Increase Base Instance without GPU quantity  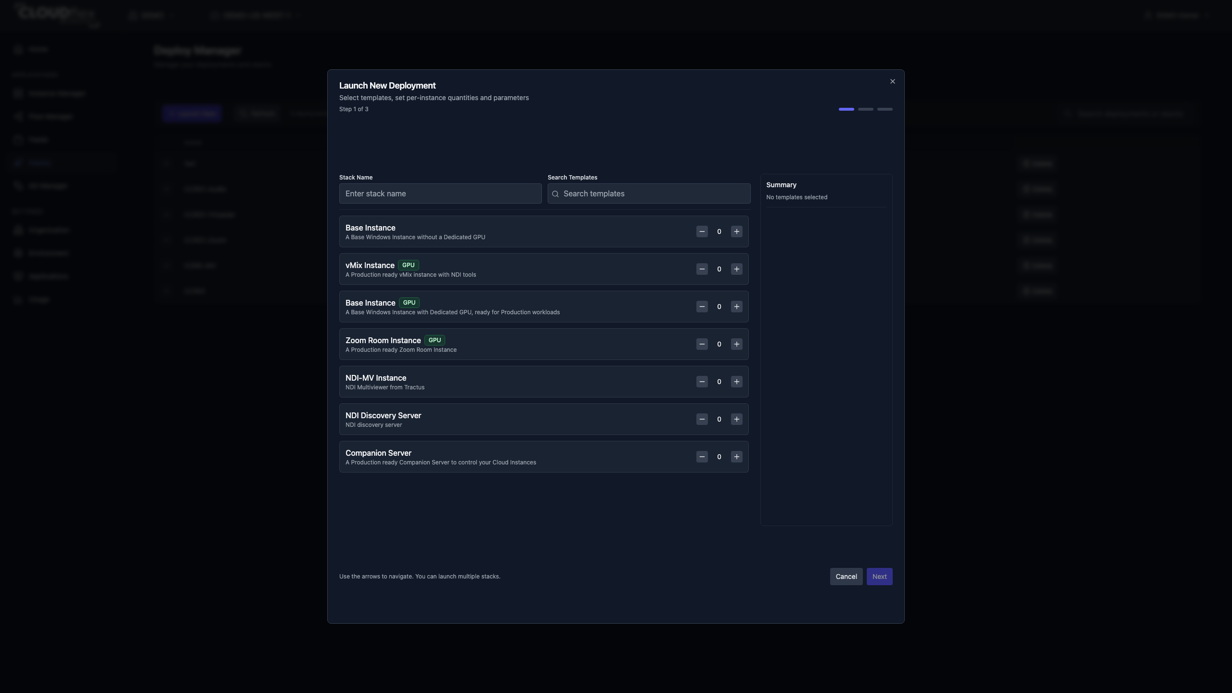pos(736,231)
